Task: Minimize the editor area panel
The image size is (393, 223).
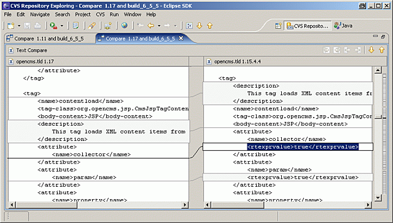Action: [x=375, y=36]
